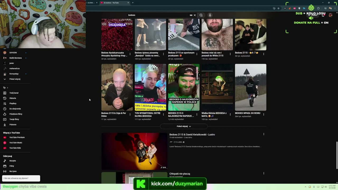Clear the search box with the X icon
The width and height of the screenshot is (338, 190).
tap(195, 15)
